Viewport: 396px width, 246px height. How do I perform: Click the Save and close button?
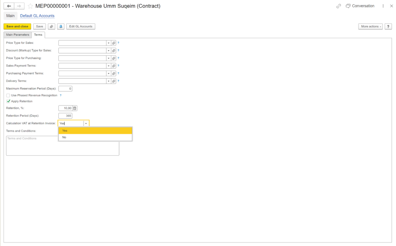click(x=17, y=26)
